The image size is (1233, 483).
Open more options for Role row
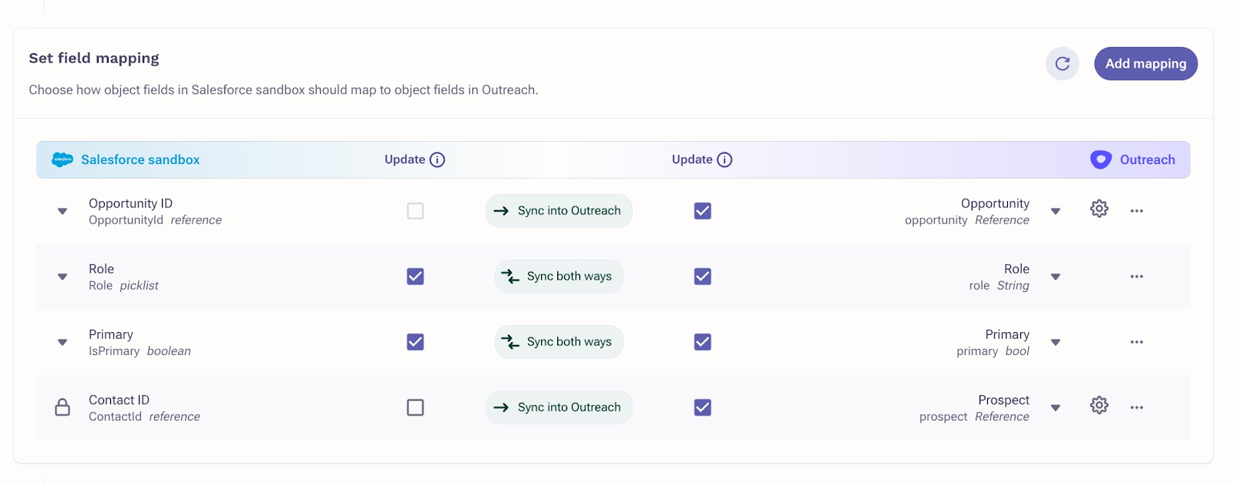1137,277
